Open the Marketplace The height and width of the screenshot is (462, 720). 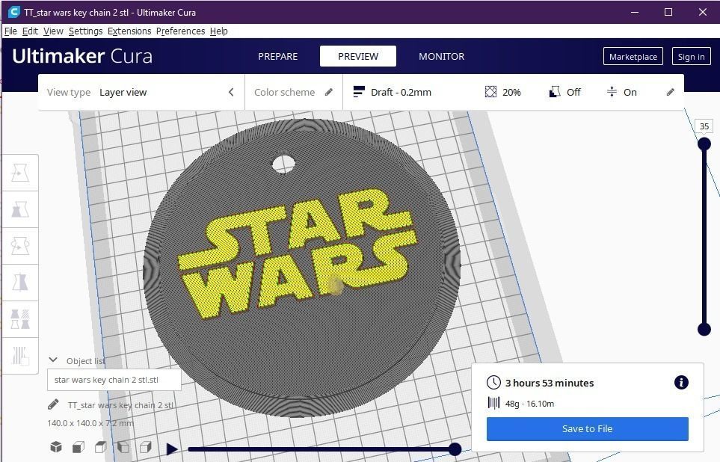(633, 57)
